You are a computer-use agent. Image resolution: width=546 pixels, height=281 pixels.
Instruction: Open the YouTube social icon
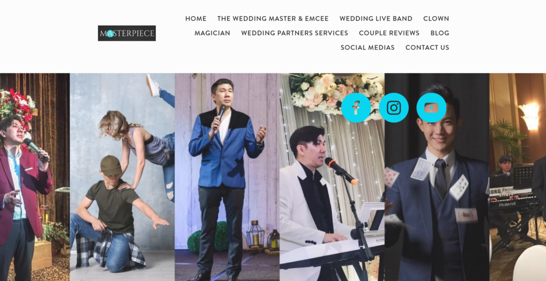431,108
